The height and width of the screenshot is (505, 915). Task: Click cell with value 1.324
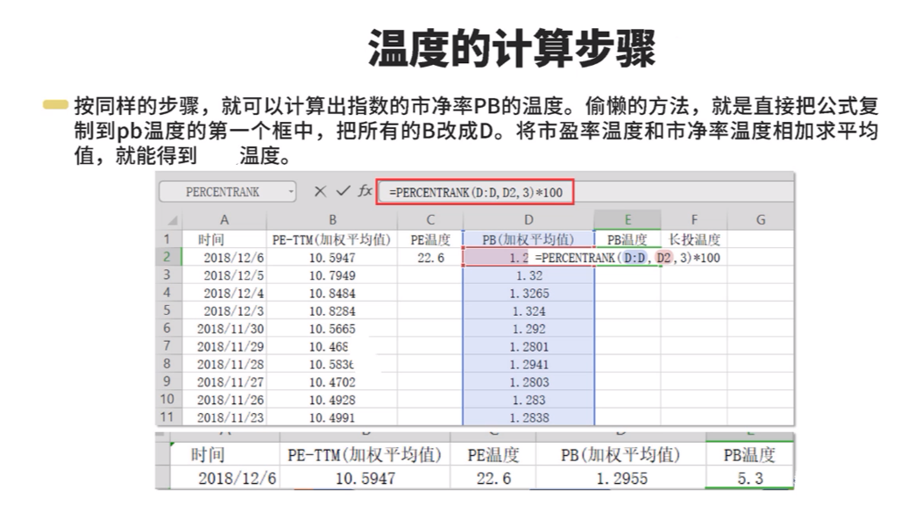(528, 310)
